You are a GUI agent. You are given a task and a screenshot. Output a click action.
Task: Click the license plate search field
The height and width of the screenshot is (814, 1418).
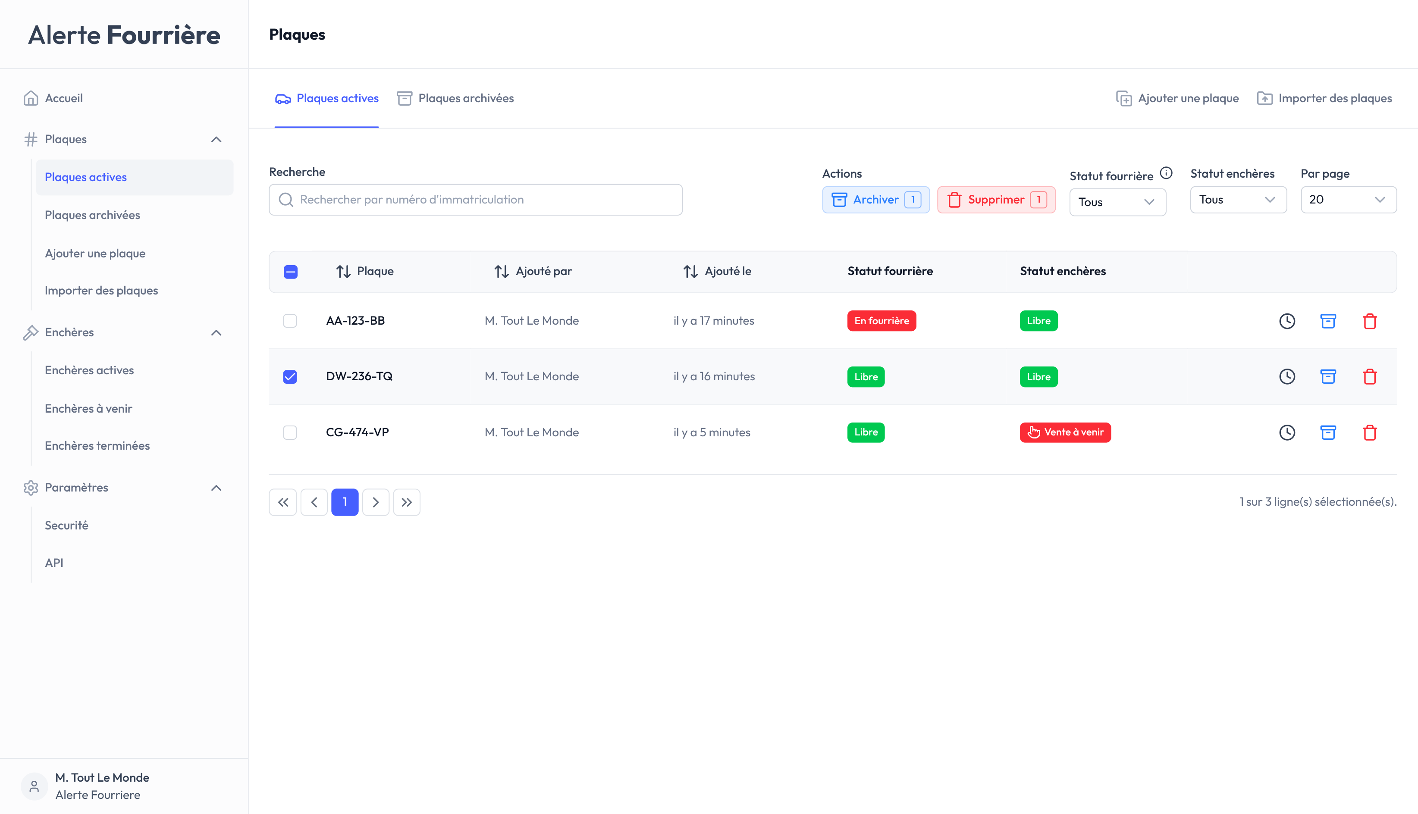[475, 200]
